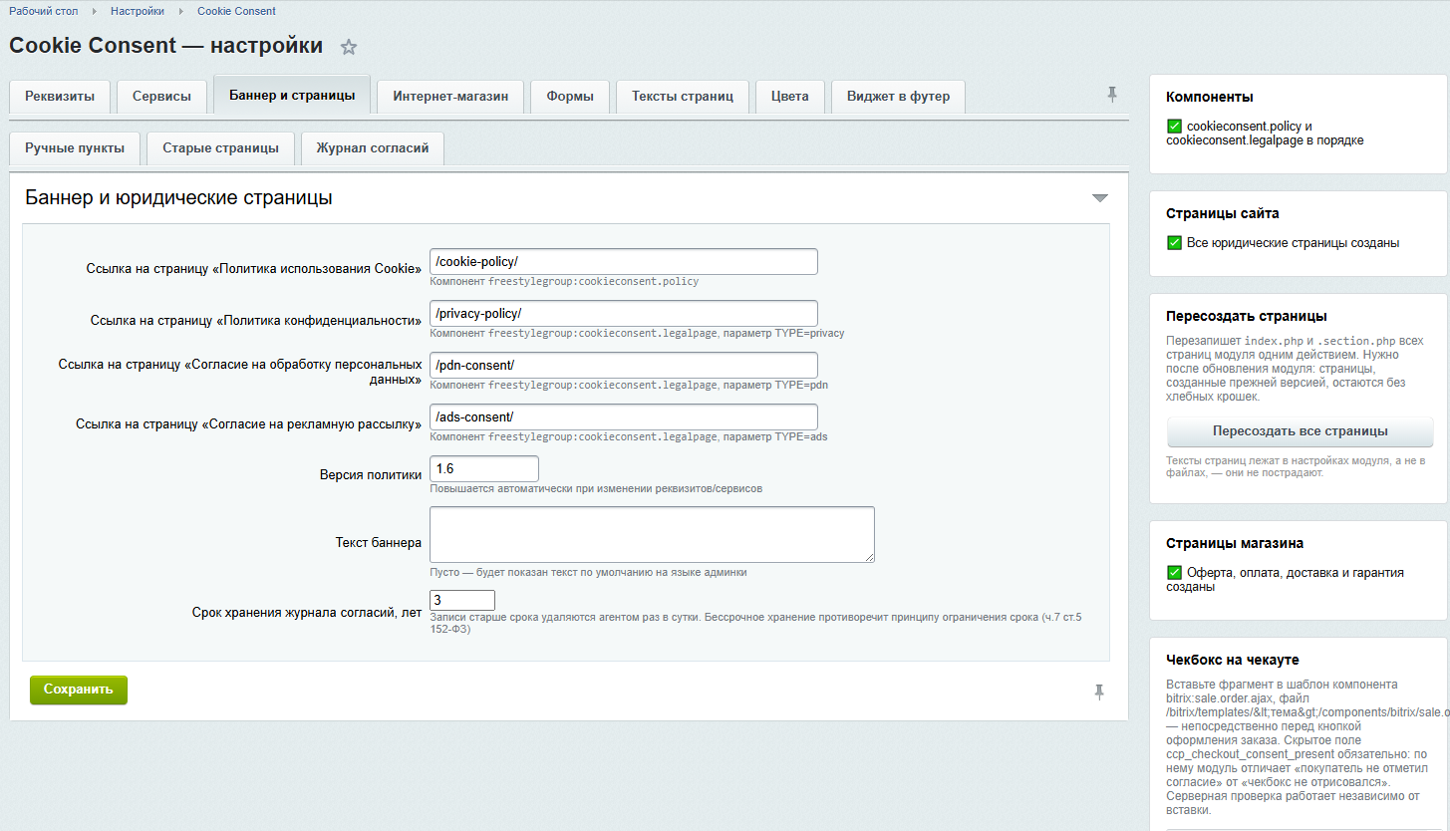Click into the /pdn-consent/ field

coord(624,365)
